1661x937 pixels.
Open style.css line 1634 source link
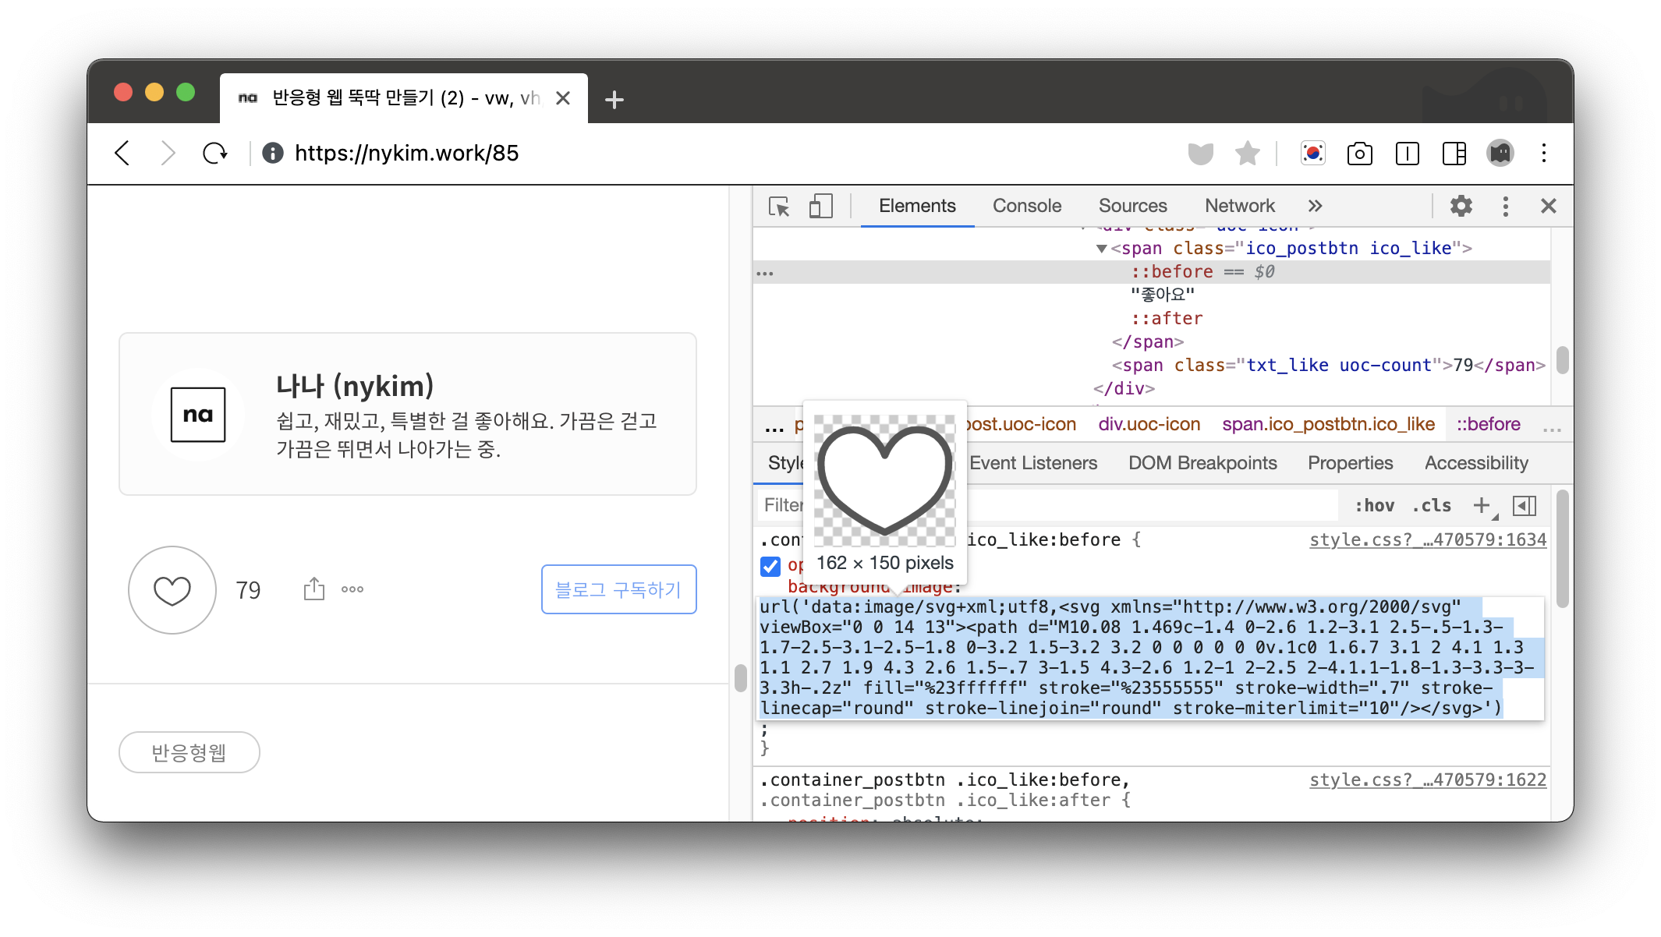pyautogui.click(x=1427, y=539)
